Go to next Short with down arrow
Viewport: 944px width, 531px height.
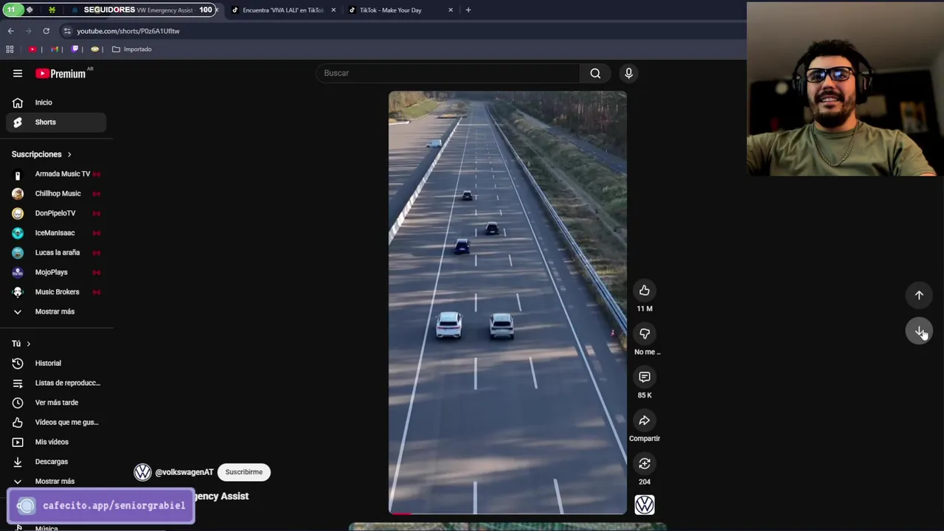coord(919,331)
